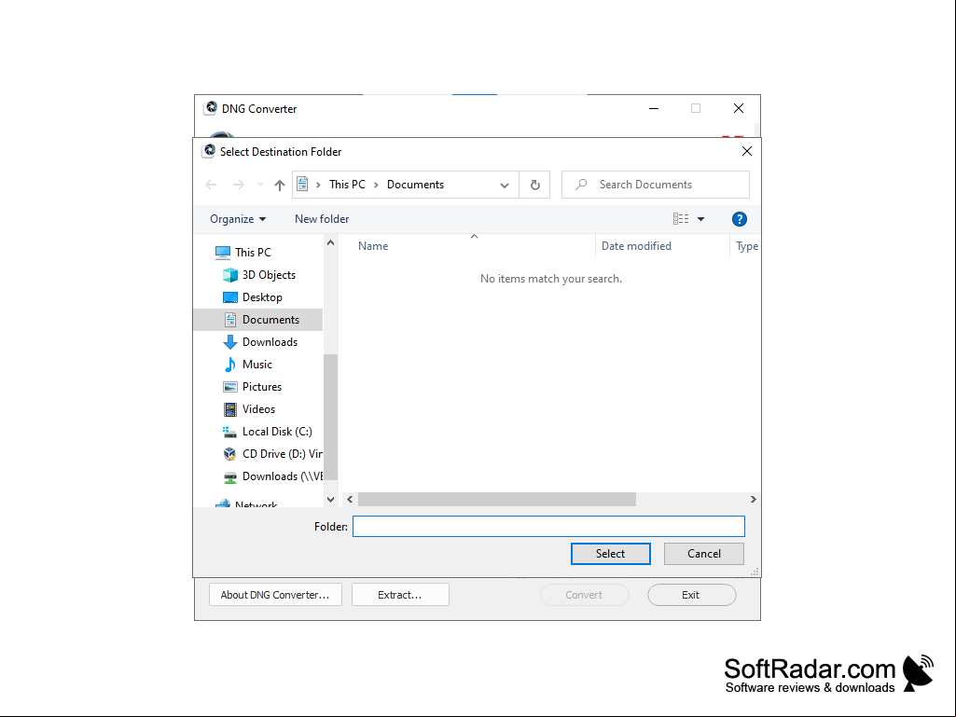Click the Back navigation arrow
The width and height of the screenshot is (956, 717).
pyautogui.click(x=211, y=185)
